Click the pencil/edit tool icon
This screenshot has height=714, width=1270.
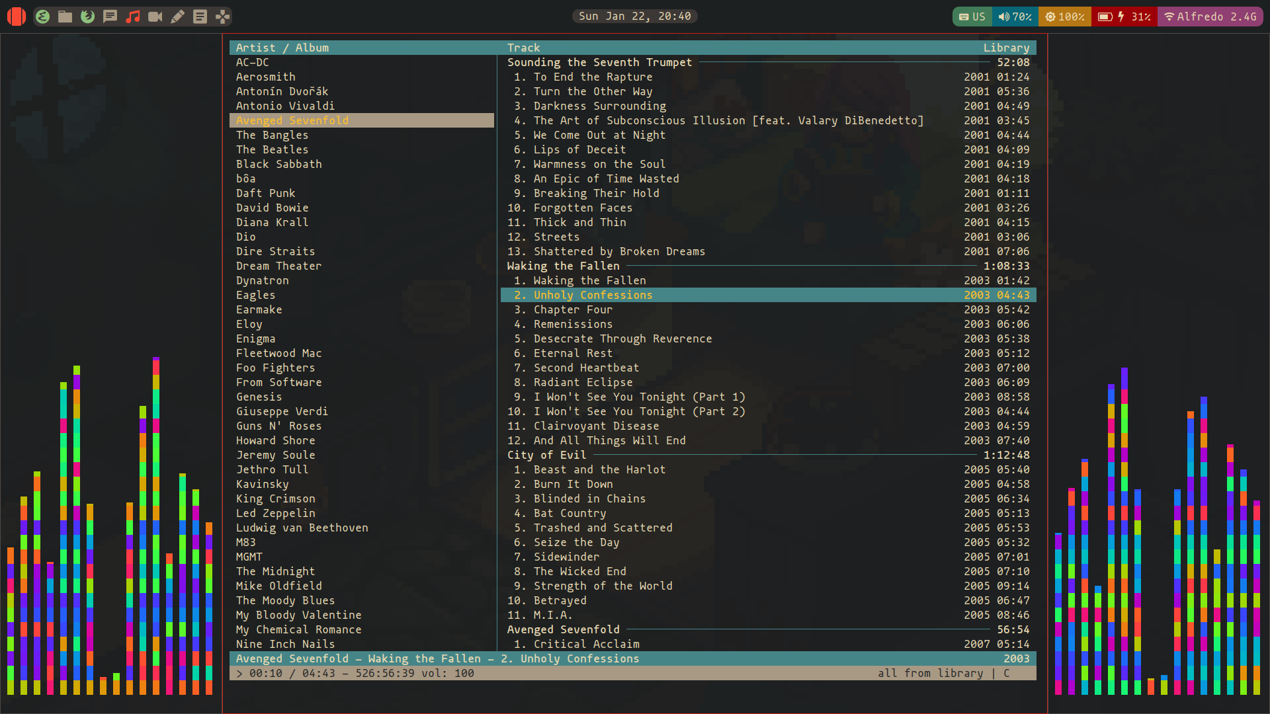tap(178, 16)
